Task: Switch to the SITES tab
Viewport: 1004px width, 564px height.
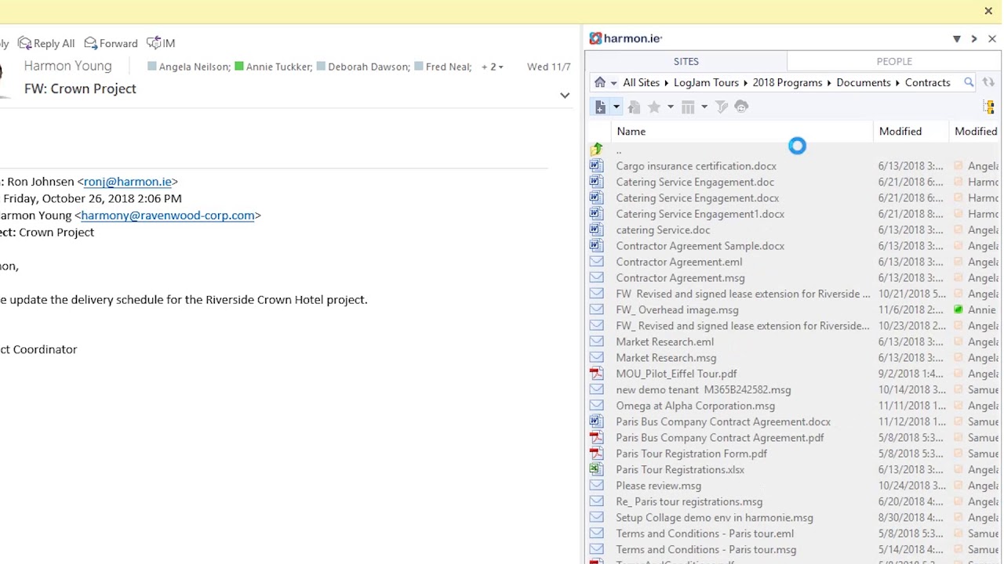Action: coord(686,61)
